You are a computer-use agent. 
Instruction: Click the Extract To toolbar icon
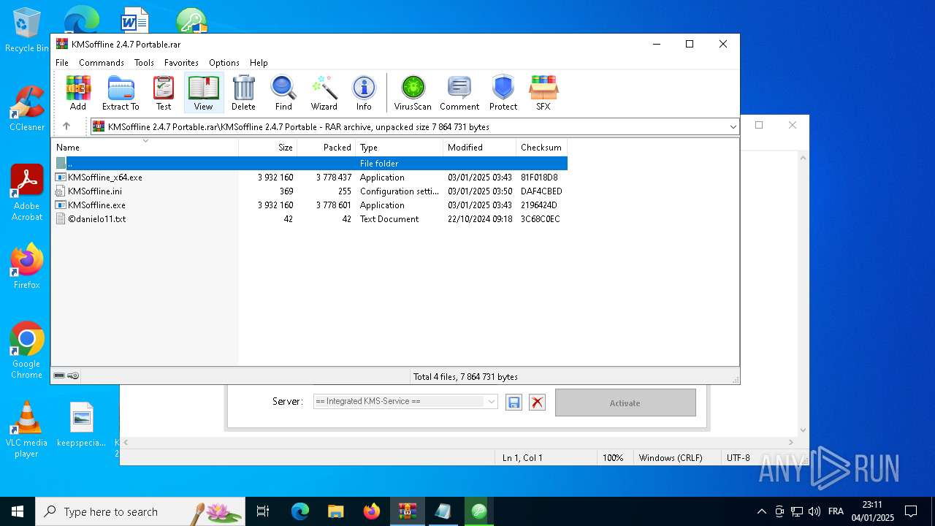[x=121, y=93]
